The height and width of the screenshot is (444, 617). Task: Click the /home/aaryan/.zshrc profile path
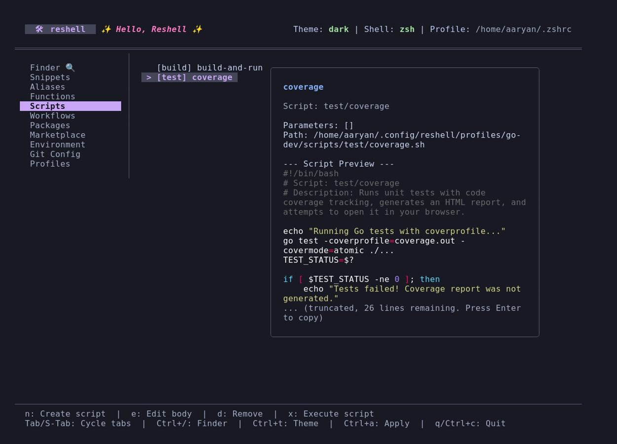[523, 29]
